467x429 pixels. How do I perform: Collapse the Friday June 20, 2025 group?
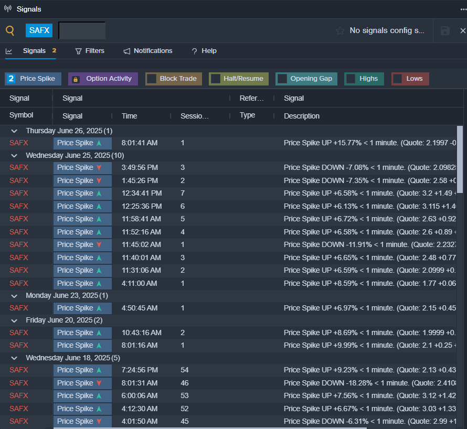pos(14,320)
